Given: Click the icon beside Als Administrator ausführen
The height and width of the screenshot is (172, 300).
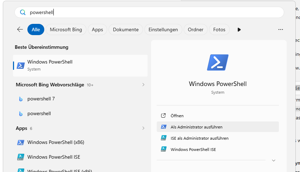Looking at the screenshot, I should pyautogui.click(x=164, y=127).
